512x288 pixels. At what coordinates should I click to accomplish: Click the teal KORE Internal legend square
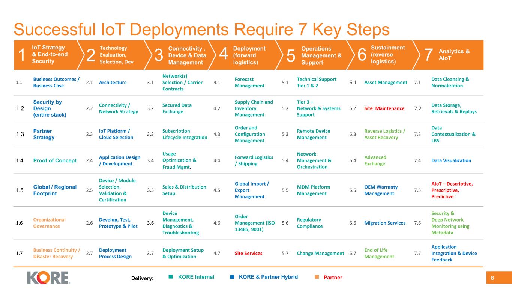(171, 277)
